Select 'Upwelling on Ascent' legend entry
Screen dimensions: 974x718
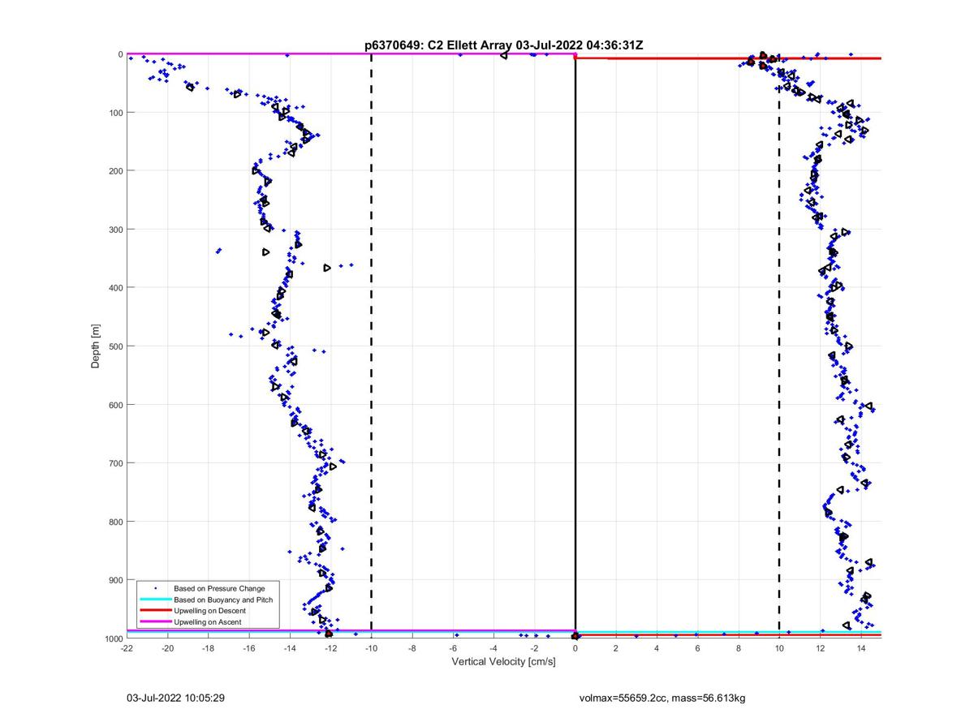pyautogui.click(x=207, y=621)
